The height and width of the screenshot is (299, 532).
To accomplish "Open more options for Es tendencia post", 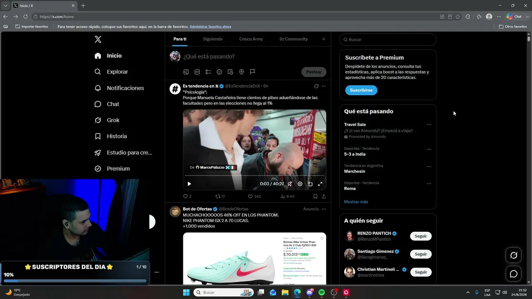I will coord(324,86).
